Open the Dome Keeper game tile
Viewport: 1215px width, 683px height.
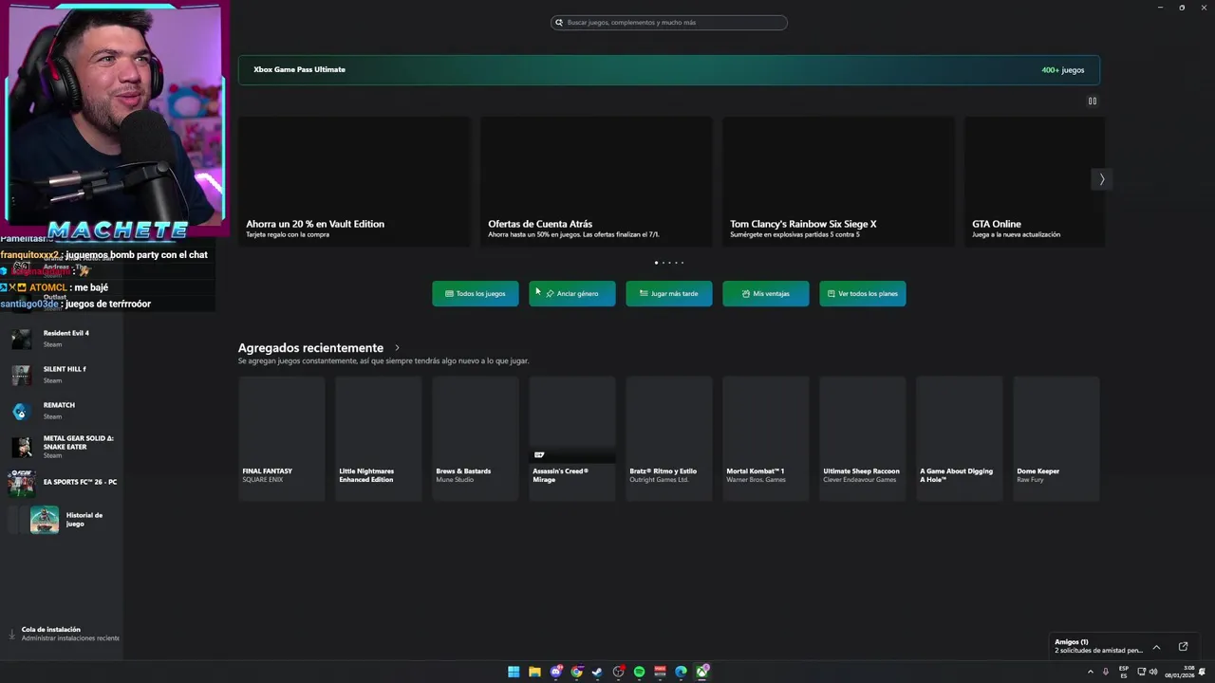tap(1056, 438)
